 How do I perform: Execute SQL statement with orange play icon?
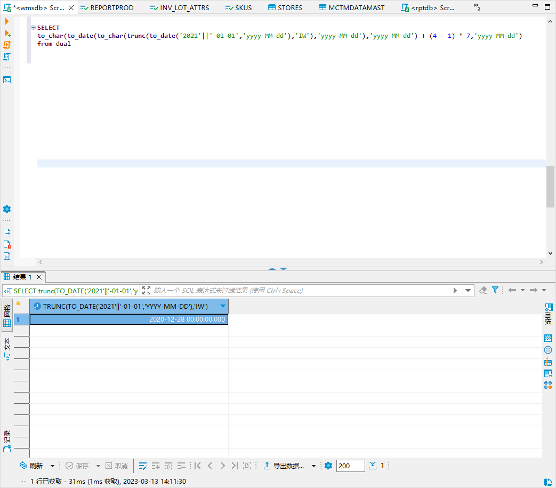click(7, 21)
